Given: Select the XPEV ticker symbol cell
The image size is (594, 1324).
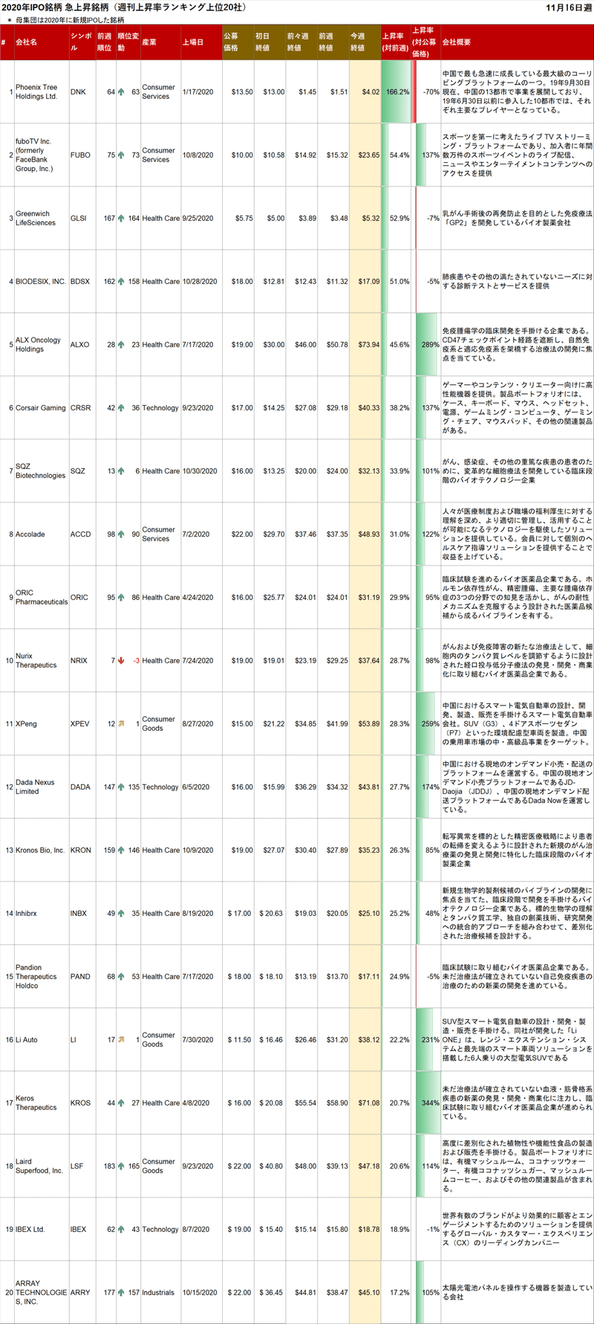Looking at the screenshot, I should (82, 724).
